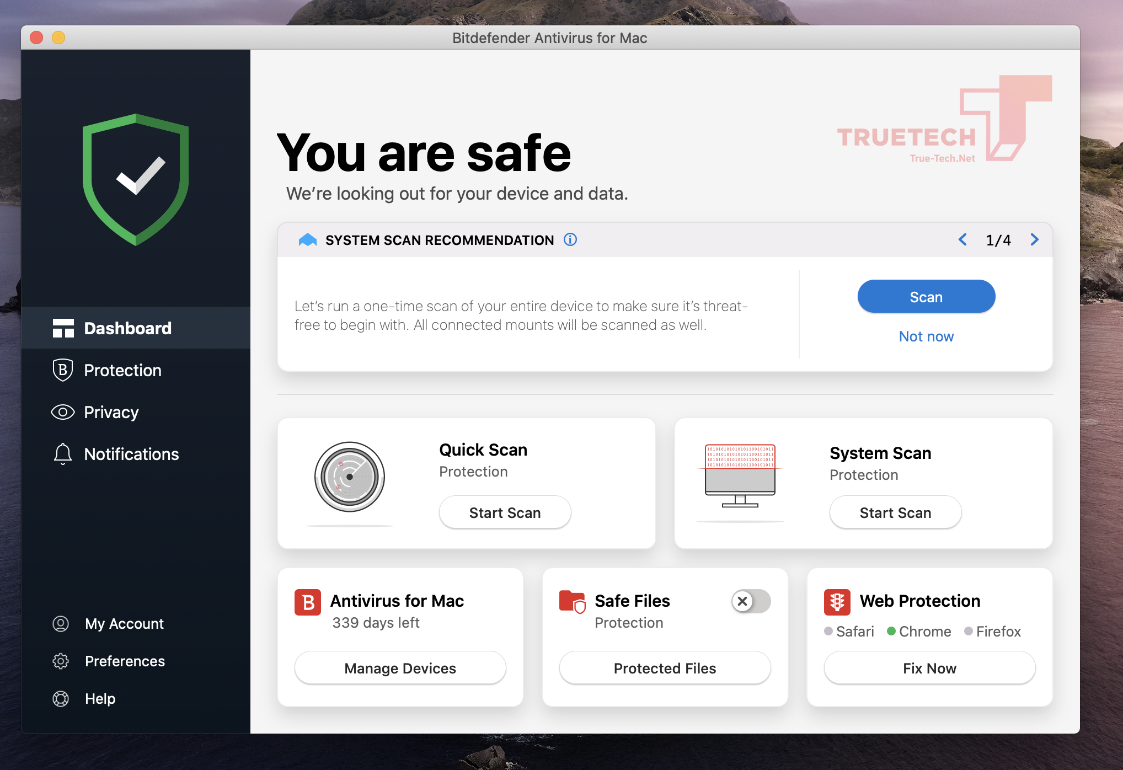Go to next recommendation with right chevron
Screen dimensions: 1123x770
[x=1034, y=240]
